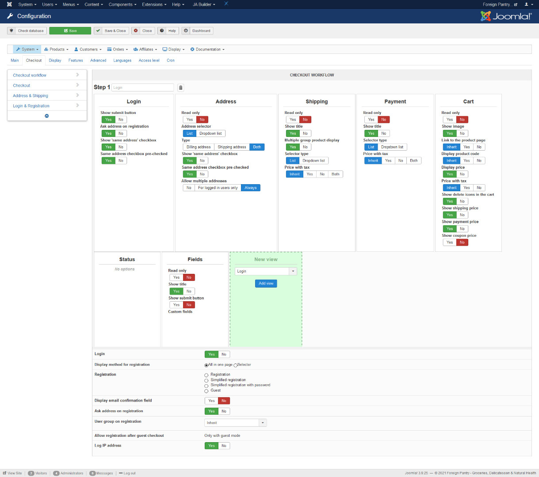Image resolution: width=539 pixels, height=477 pixels.
Task: Open the Extensions top menu
Action: click(154, 4)
